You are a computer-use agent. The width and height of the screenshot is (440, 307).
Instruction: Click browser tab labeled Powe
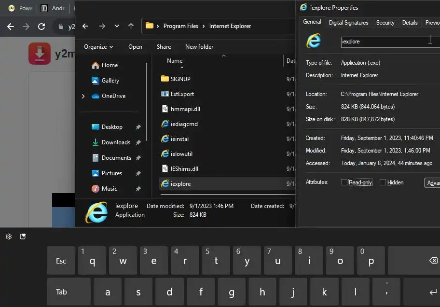click(x=20, y=8)
